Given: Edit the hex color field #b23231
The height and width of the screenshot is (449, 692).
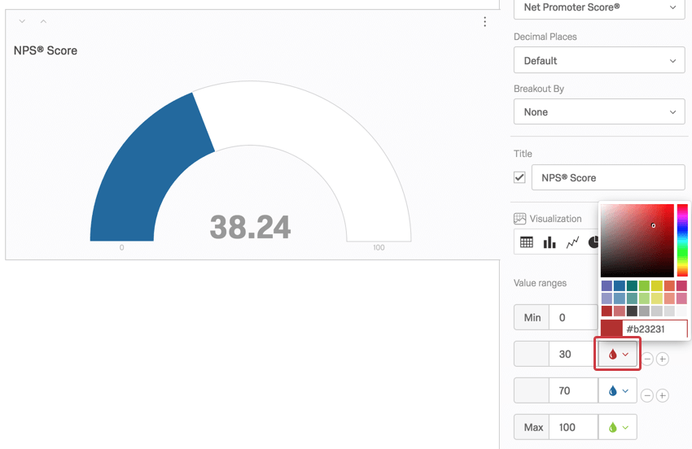Looking at the screenshot, I should pyautogui.click(x=655, y=329).
